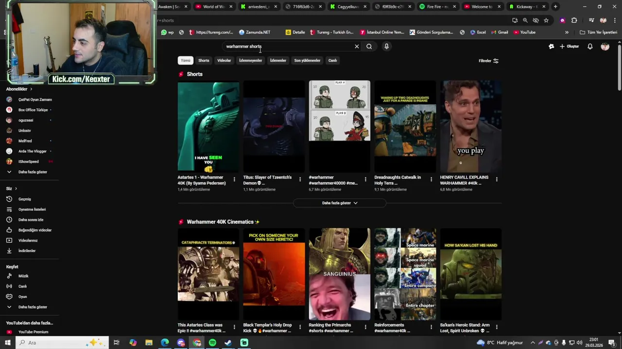
Task: Expand Daha fazla göster under Shorts
Action: [x=340, y=203]
